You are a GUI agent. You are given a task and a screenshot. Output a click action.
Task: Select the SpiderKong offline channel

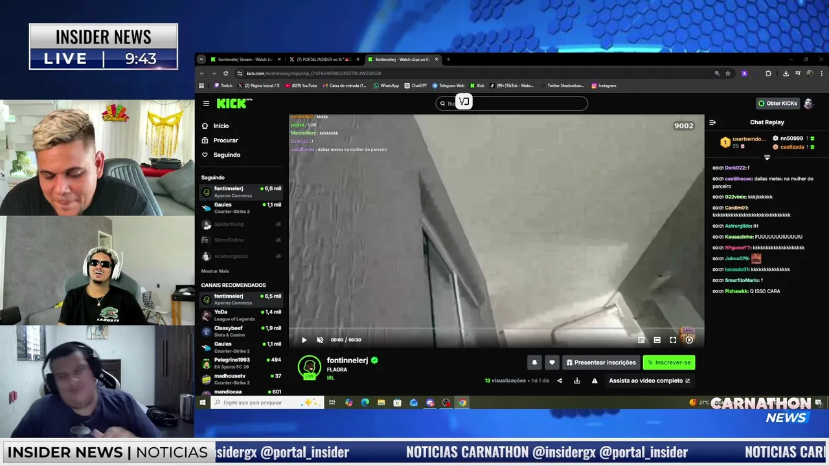[241, 224]
